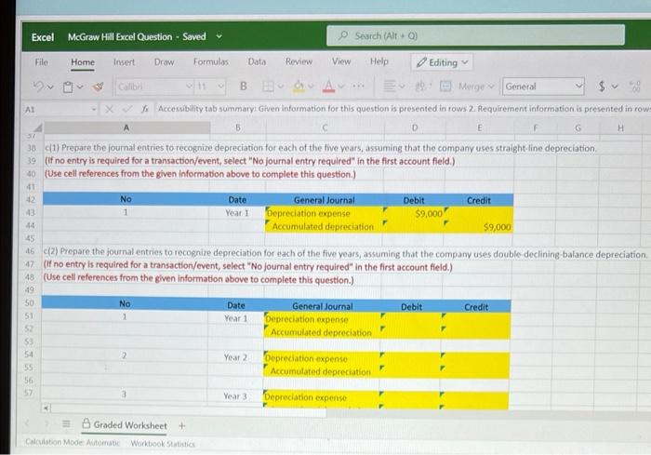Open the Draw tab
This screenshot has width=651, height=455.
[164, 62]
